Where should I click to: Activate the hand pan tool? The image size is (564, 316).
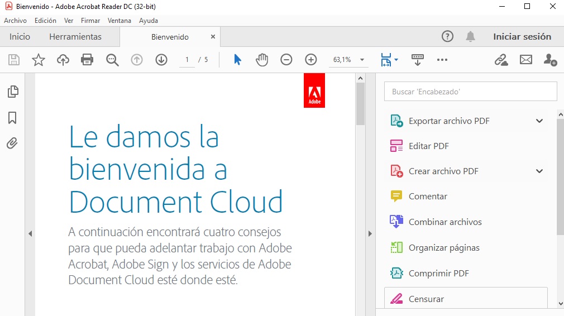pos(262,60)
